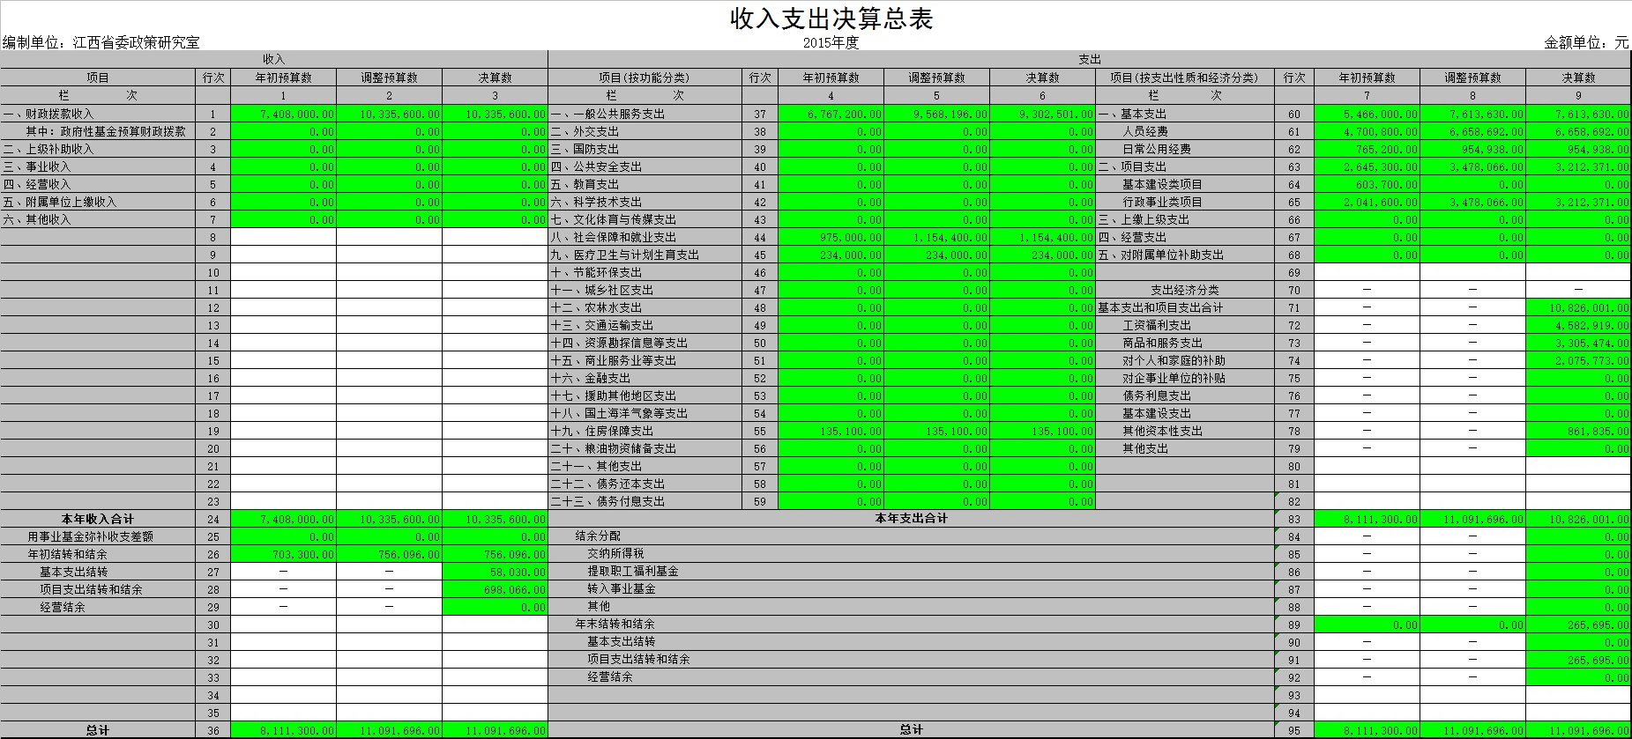Click the 十九、住房保障支出 cell
The image size is (1632, 739).
[645, 431]
